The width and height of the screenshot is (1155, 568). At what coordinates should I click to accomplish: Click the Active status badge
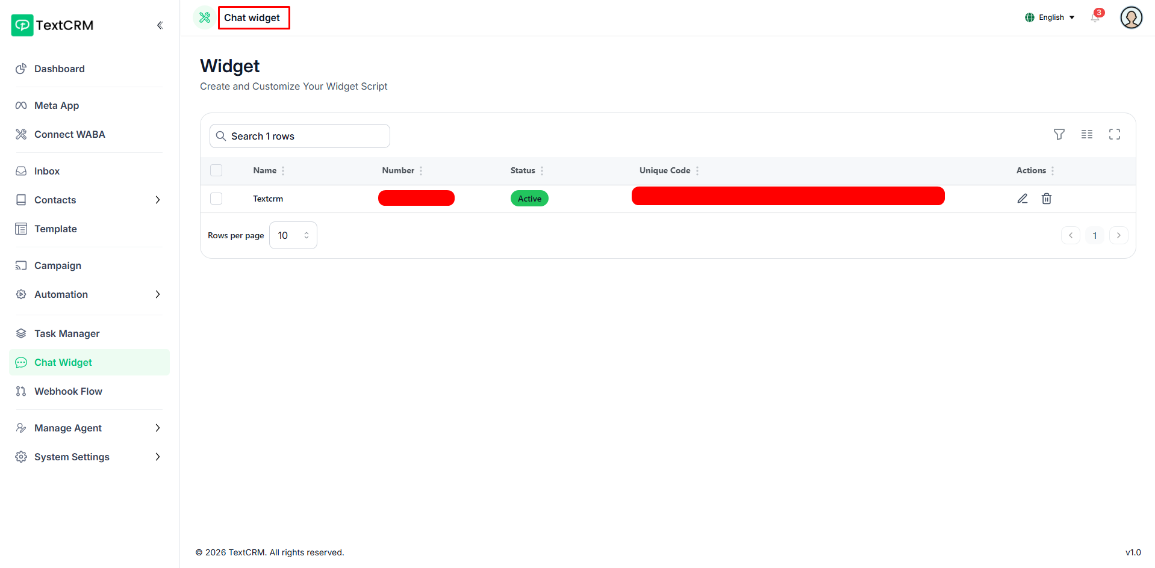529,199
